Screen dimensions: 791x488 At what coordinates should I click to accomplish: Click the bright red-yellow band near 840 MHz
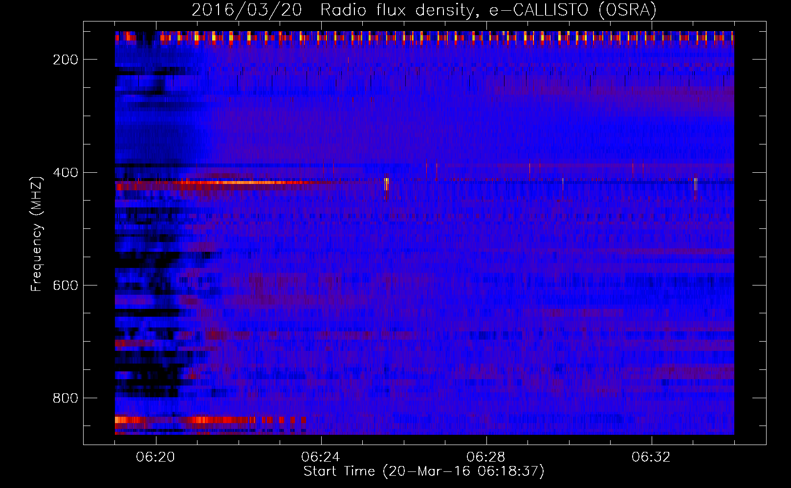[x=210, y=420]
